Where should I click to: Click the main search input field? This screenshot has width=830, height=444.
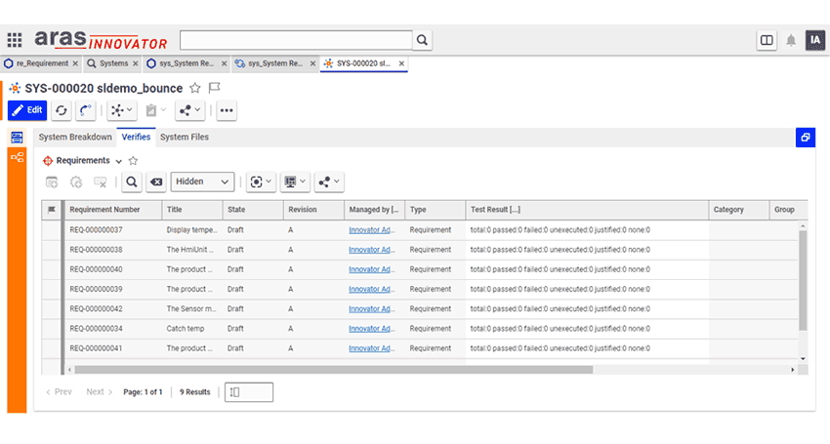[x=296, y=40]
